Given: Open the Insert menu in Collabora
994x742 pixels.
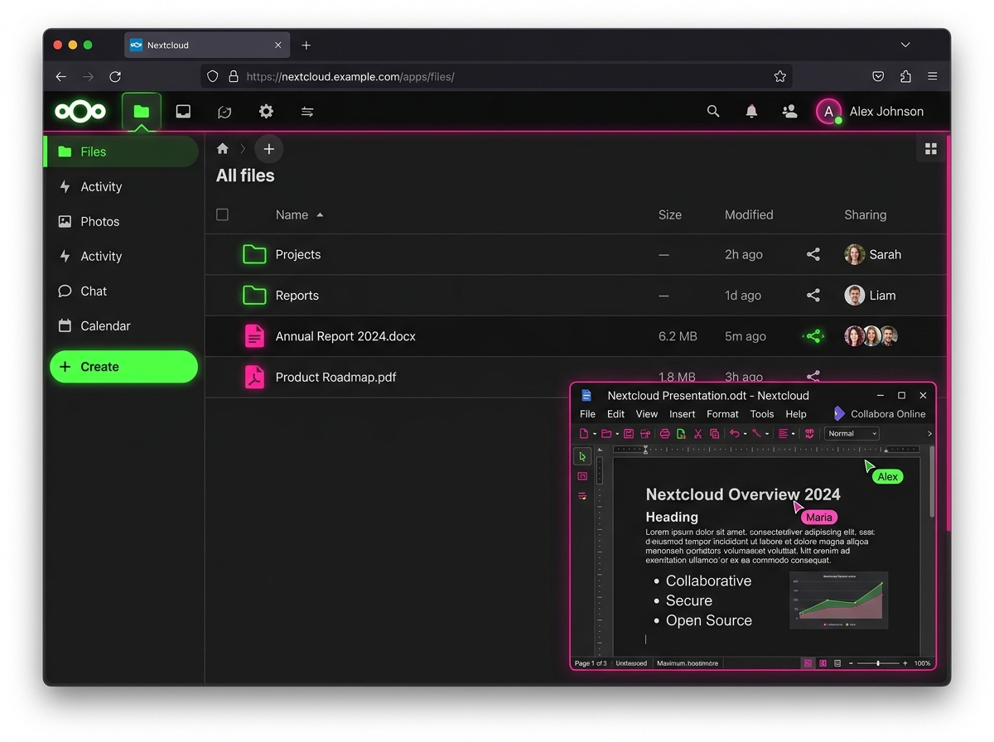Looking at the screenshot, I should coord(683,414).
